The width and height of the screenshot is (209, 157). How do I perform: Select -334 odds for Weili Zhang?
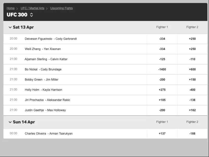[162, 49]
